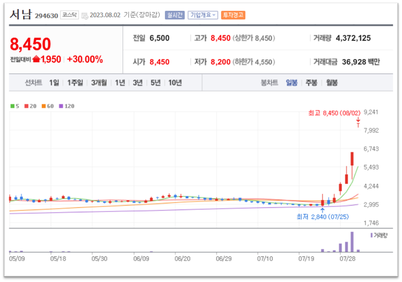Click the 9,241 price axis label
The image size is (402, 282).
[371, 112]
